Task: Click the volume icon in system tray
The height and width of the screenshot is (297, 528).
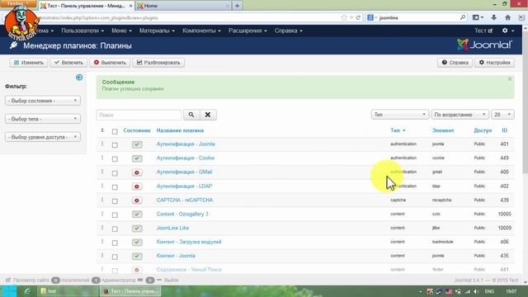Action: click(x=476, y=291)
